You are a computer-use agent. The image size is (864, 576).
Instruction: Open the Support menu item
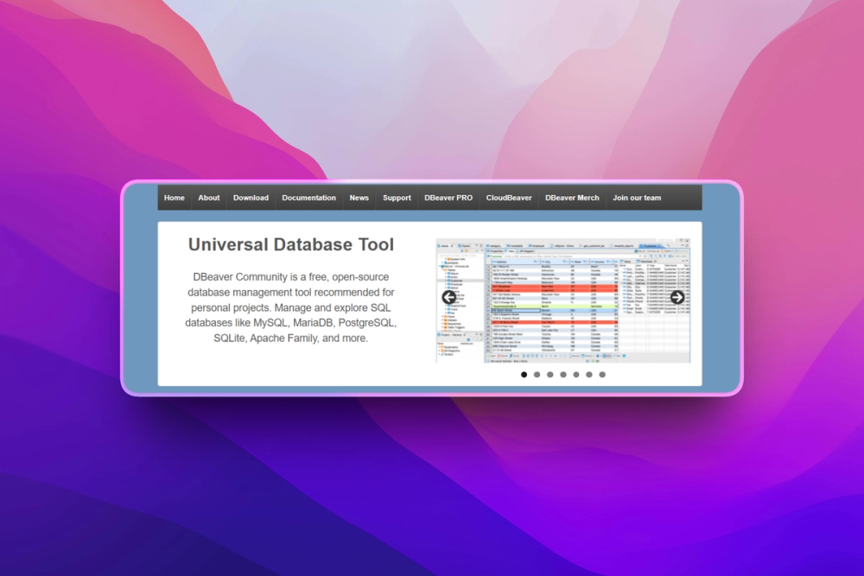click(x=397, y=198)
